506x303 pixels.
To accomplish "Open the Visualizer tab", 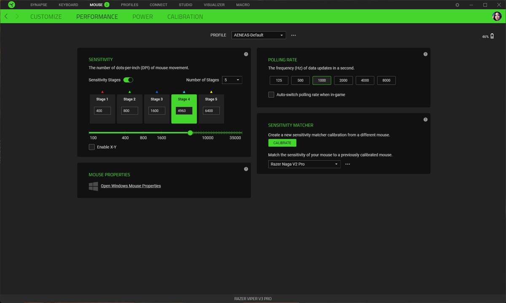I will pos(214,5).
